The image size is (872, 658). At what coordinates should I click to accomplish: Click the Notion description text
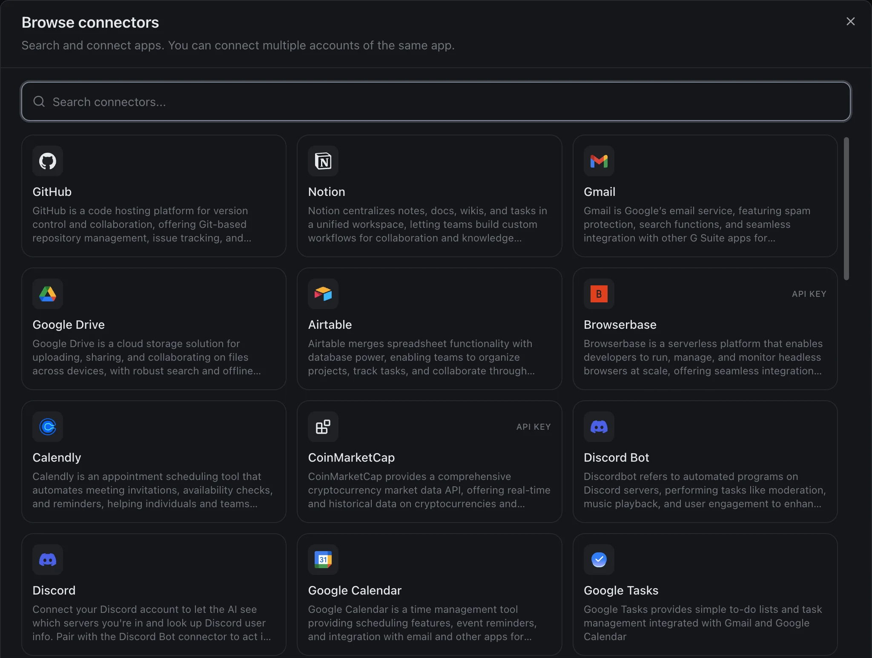coord(427,224)
